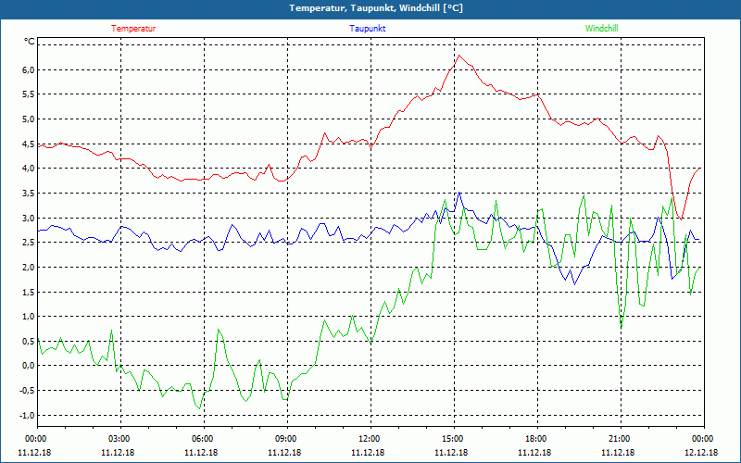Click the '6,0' y-axis value
741x463 pixels.
pyautogui.click(x=29, y=70)
